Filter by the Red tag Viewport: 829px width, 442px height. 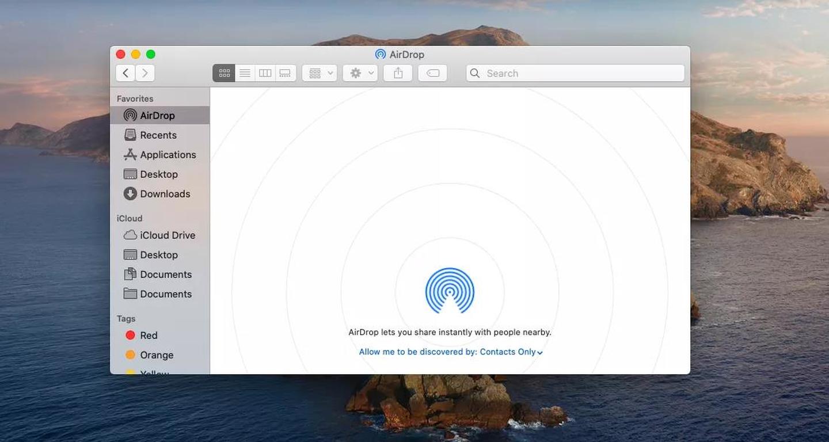click(159, 335)
